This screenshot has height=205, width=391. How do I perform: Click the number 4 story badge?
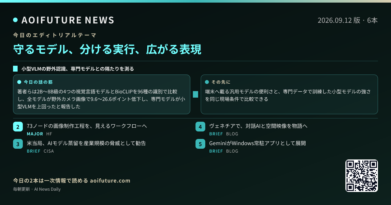click(200, 127)
